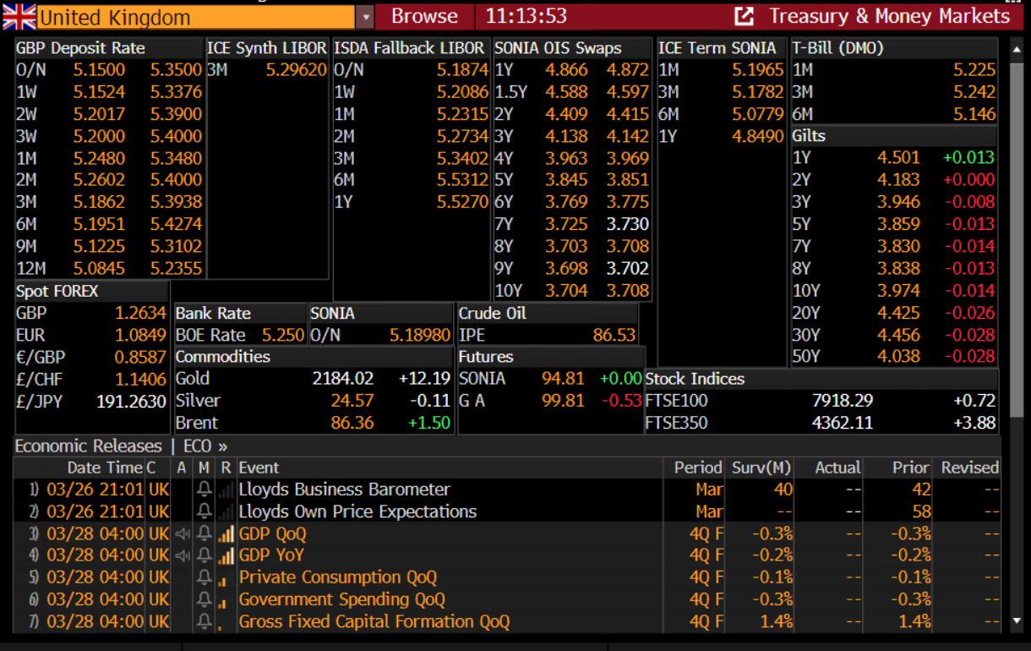Click the relevance bars icon for GDP QoQ
Screen dimensions: 1031x651
pos(225,533)
